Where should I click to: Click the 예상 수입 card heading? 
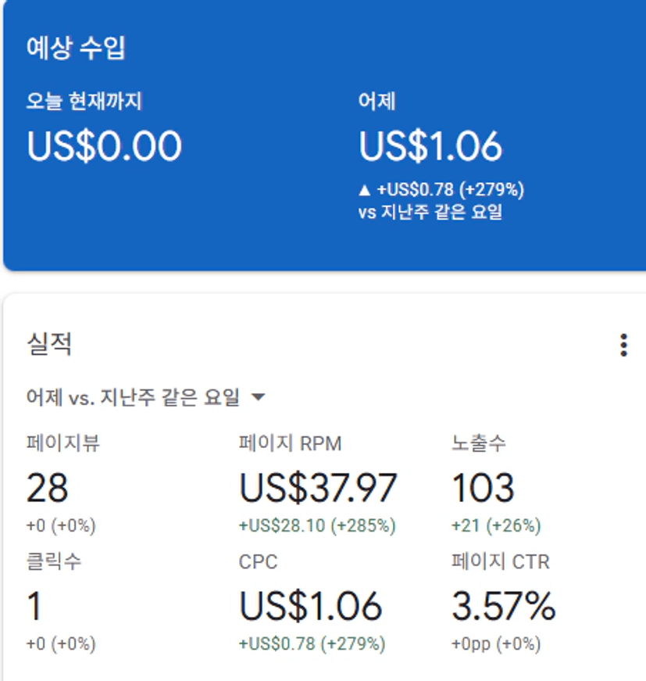pyautogui.click(x=76, y=48)
